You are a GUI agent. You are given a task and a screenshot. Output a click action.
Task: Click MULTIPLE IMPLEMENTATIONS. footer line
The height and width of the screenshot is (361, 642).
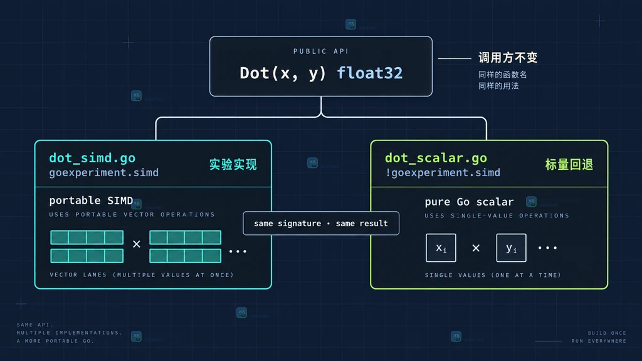70,333
